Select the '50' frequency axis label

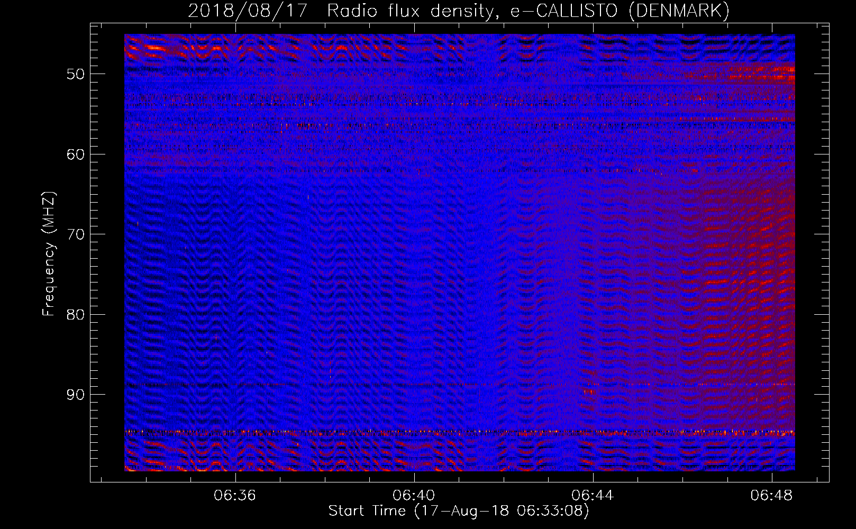tap(76, 74)
